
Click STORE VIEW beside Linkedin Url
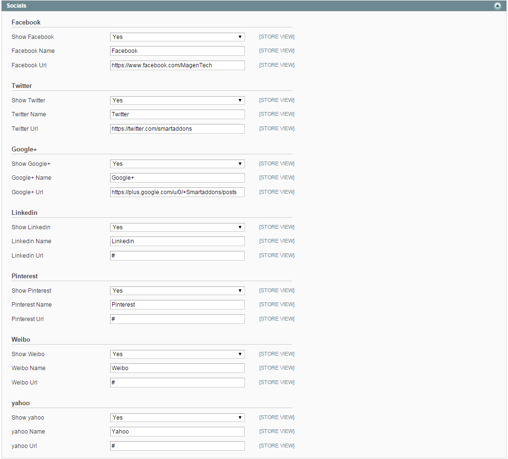tap(277, 255)
